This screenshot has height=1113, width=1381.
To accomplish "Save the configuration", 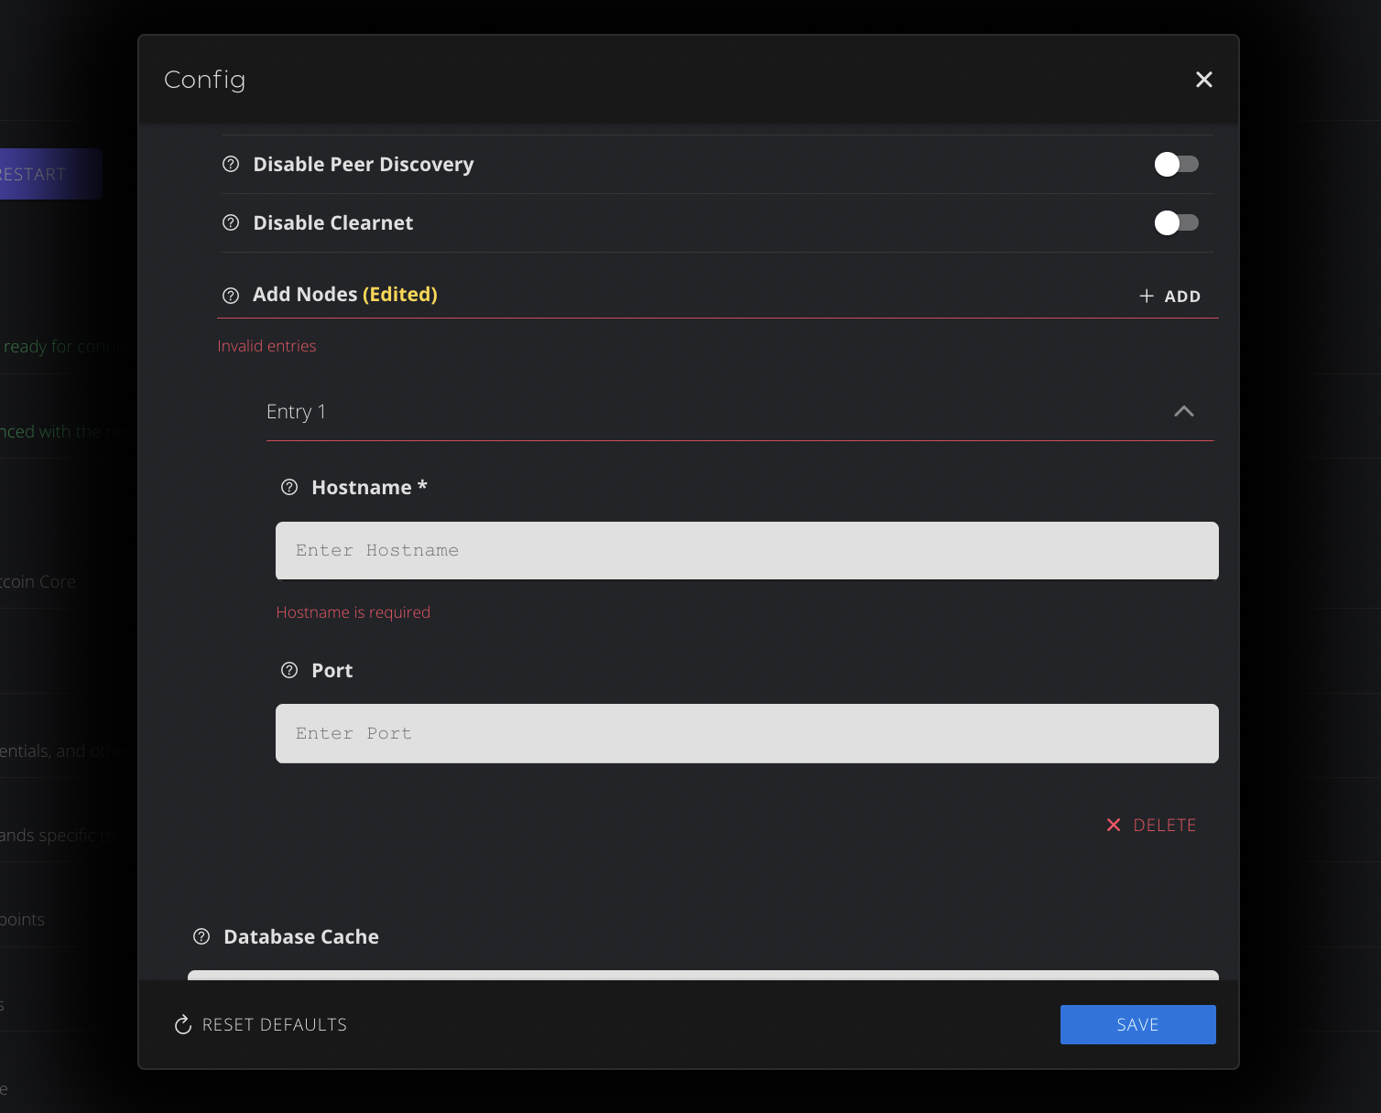I will (x=1138, y=1025).
